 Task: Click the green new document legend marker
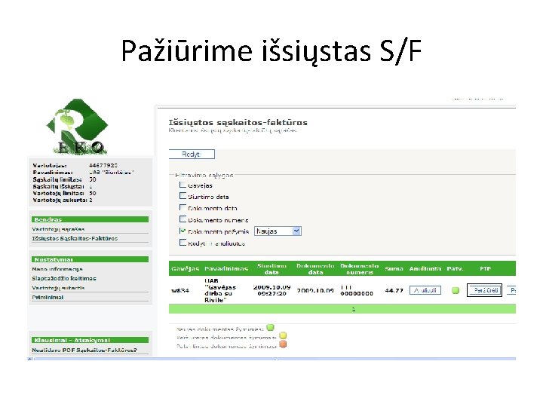(x=271, y=327)
